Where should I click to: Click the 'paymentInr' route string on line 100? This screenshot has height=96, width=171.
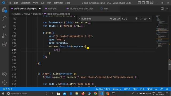[77, 36]
